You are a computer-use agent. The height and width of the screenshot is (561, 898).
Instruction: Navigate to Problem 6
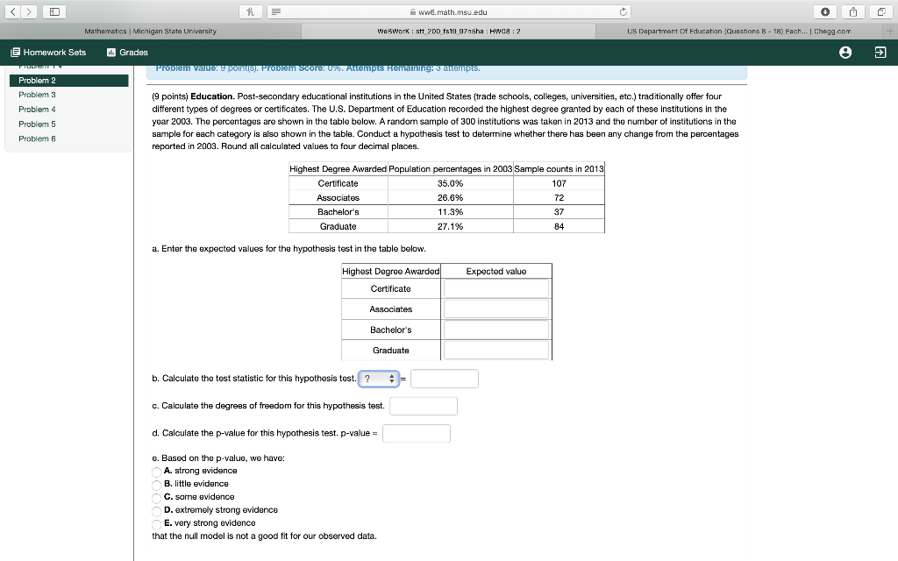pos(37,138)
